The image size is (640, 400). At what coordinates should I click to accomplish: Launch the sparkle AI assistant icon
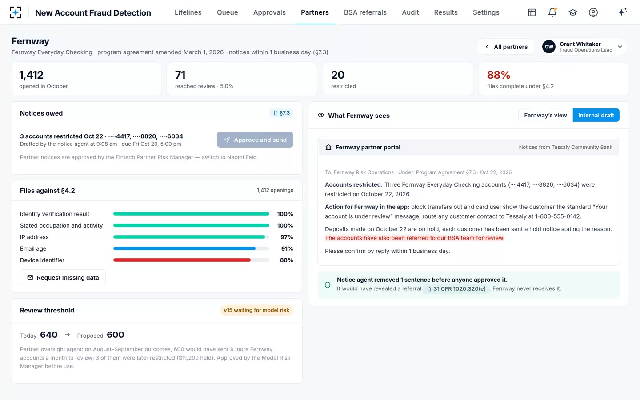tap(622, 12)
